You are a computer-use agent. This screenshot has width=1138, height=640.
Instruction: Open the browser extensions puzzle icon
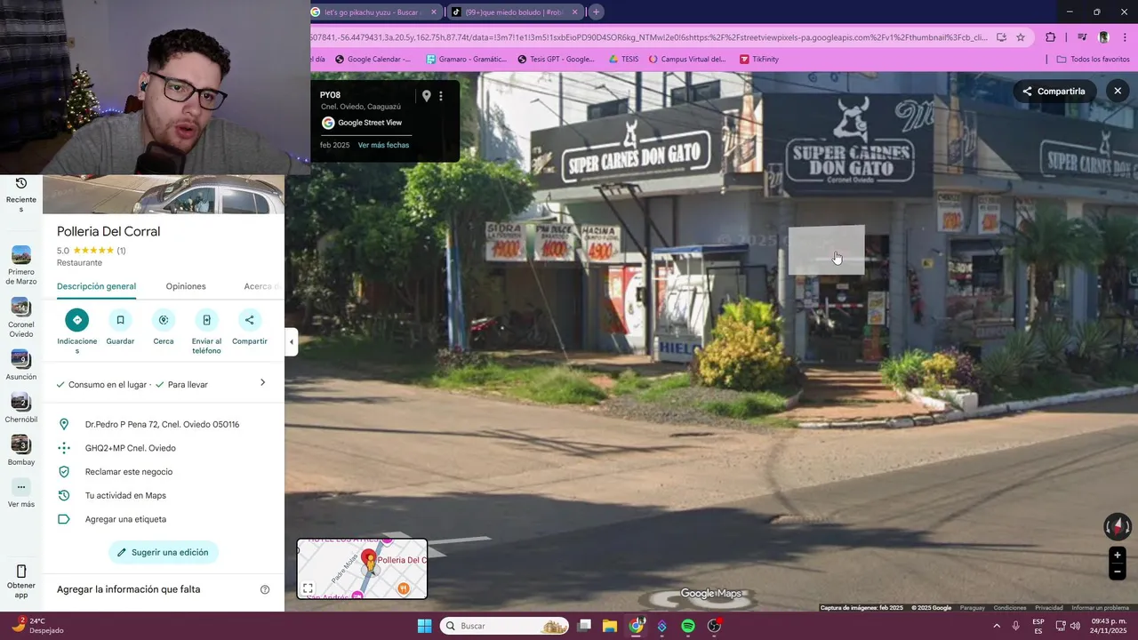point(1051,37)
